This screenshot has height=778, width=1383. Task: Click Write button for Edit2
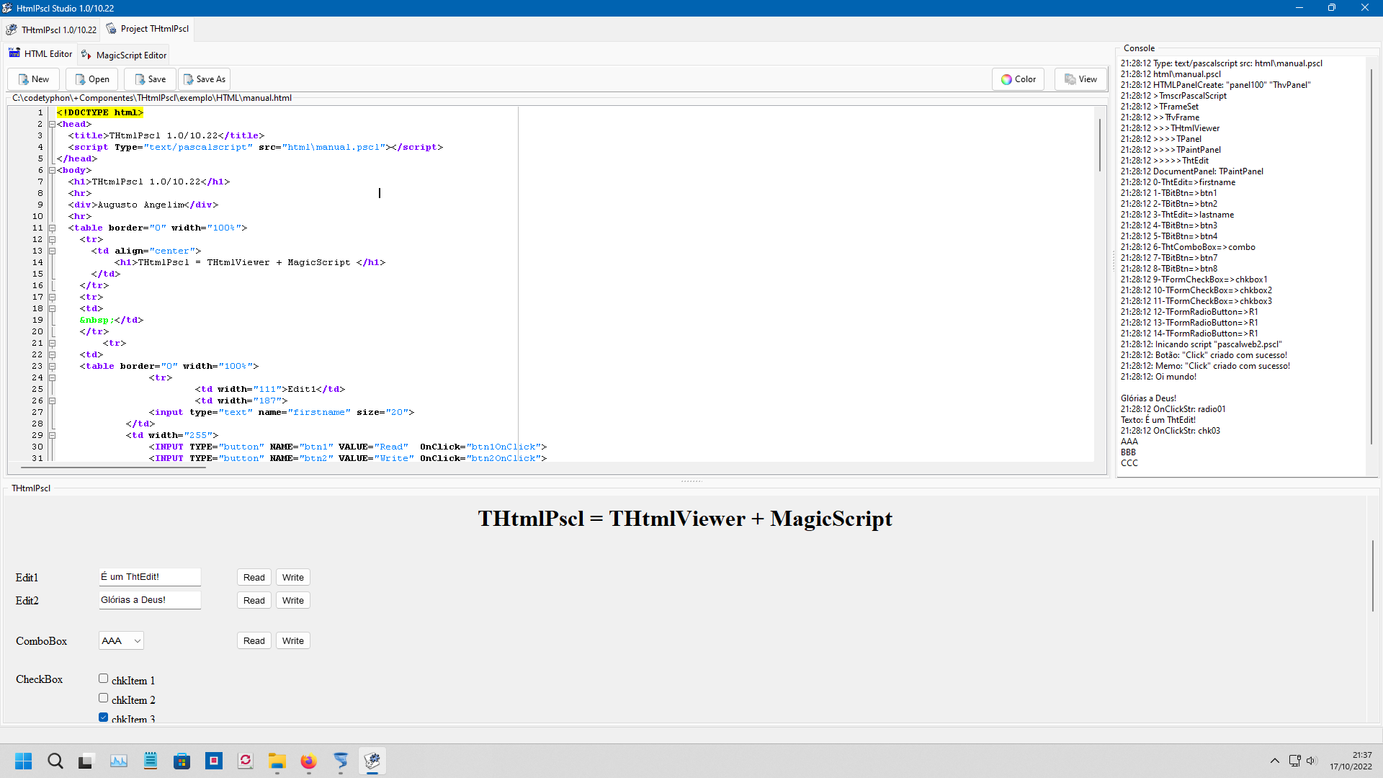tap(292, 600)
